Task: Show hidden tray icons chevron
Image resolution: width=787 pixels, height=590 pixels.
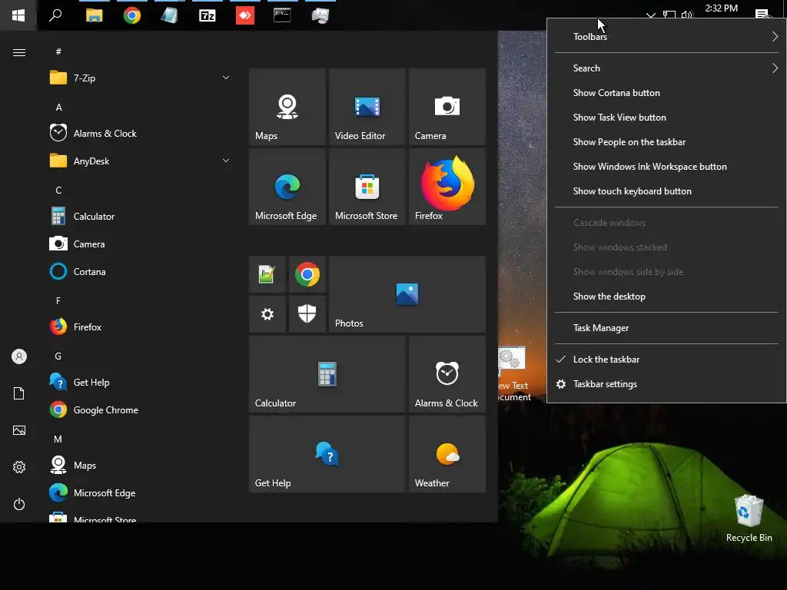Action: click(x=651, y=15)
